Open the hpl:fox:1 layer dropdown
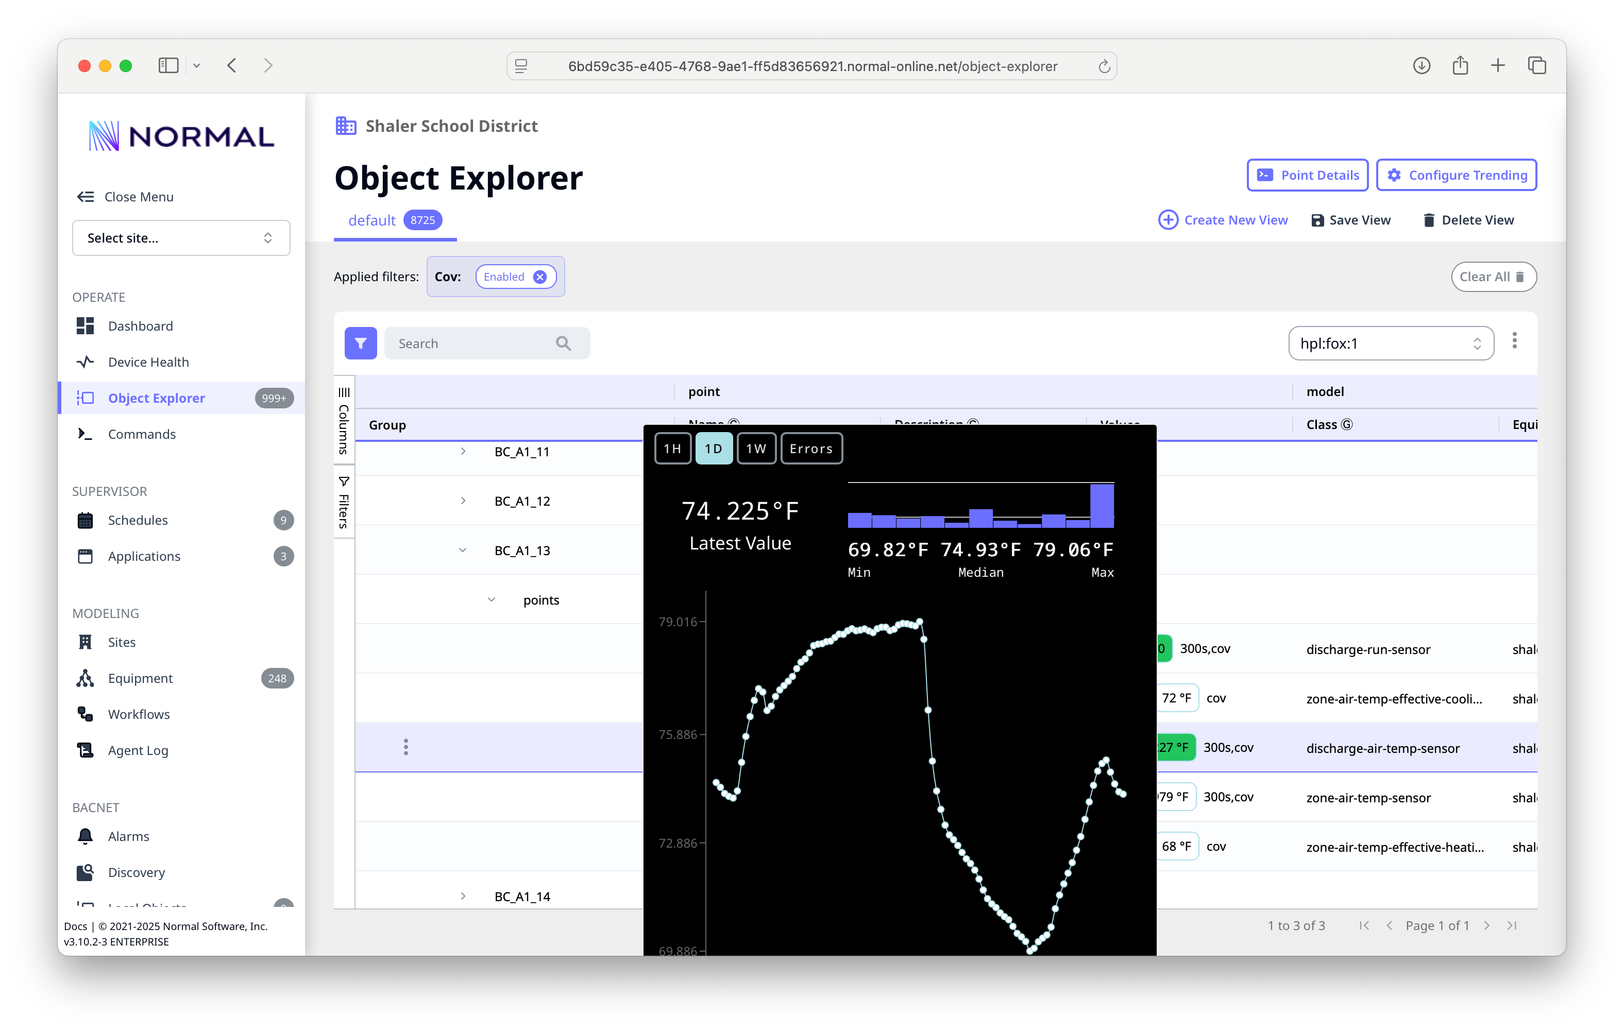The height and width of the screenshot is (1032, 1624). point(1390,344)
